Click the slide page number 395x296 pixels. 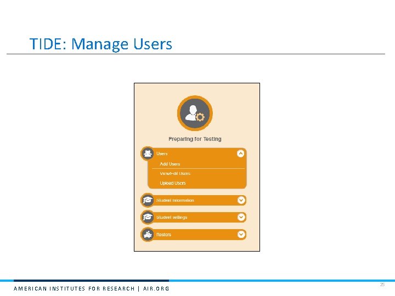tap(382, 284)
